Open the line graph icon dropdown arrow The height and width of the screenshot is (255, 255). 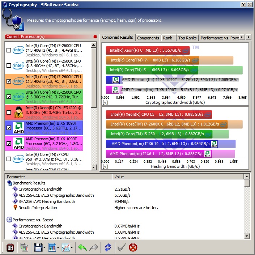pos(72,248)
